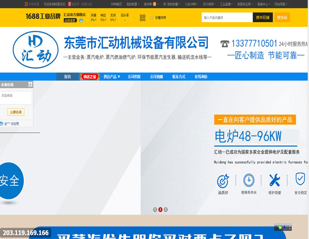Screen dimensions: 309x239
Task: Click the 使用寿命长 clock icon
Action: (249, 180)
